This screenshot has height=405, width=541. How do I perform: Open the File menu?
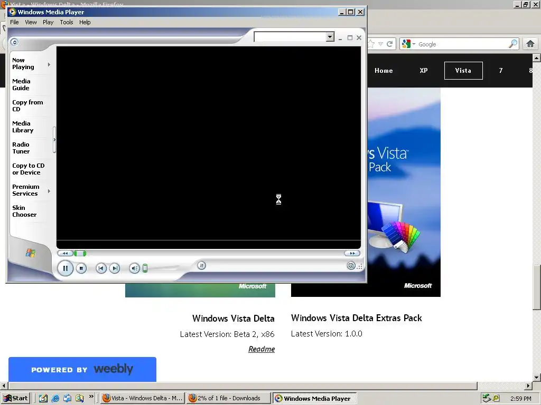coord(14,22)
